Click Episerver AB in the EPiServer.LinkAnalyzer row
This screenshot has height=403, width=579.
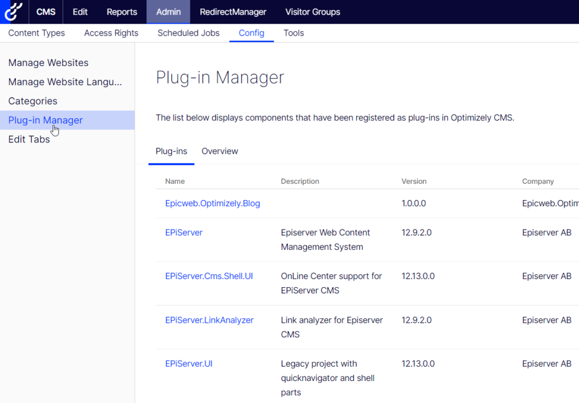pyautogui.click(x=547, y=320)
